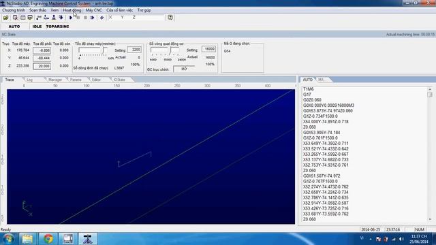Open the Chương trình menu
The image size is (436, 245).
click(x=14, y=10)
